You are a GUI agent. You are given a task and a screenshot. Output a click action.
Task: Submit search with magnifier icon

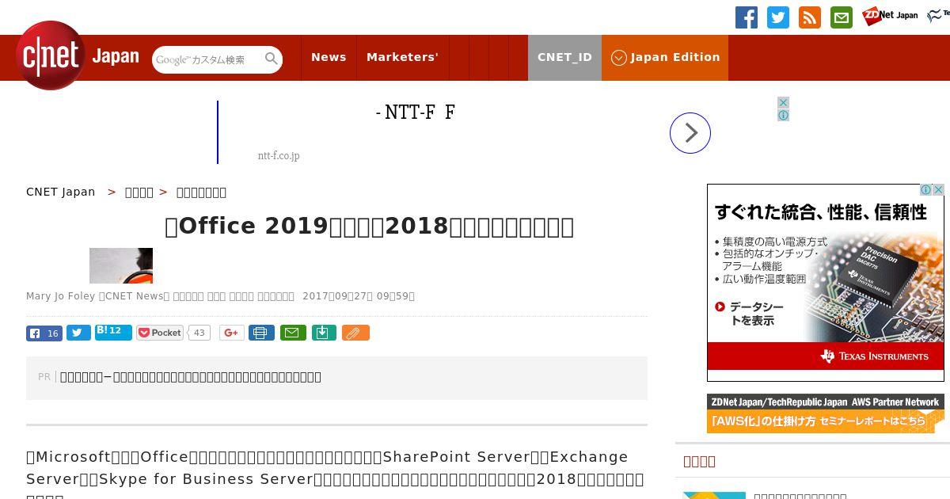point(272,59)
